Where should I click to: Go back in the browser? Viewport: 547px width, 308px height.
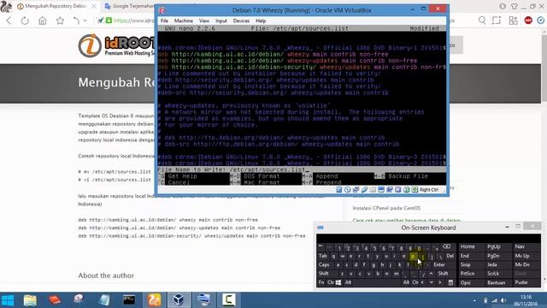[x=9, y=21]
